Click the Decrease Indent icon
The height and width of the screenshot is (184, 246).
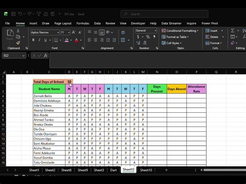108,40
